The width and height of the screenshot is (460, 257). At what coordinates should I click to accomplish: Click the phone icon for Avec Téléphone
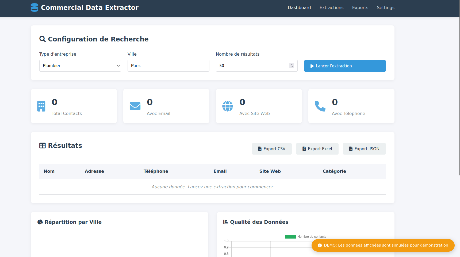coord(320,106)
